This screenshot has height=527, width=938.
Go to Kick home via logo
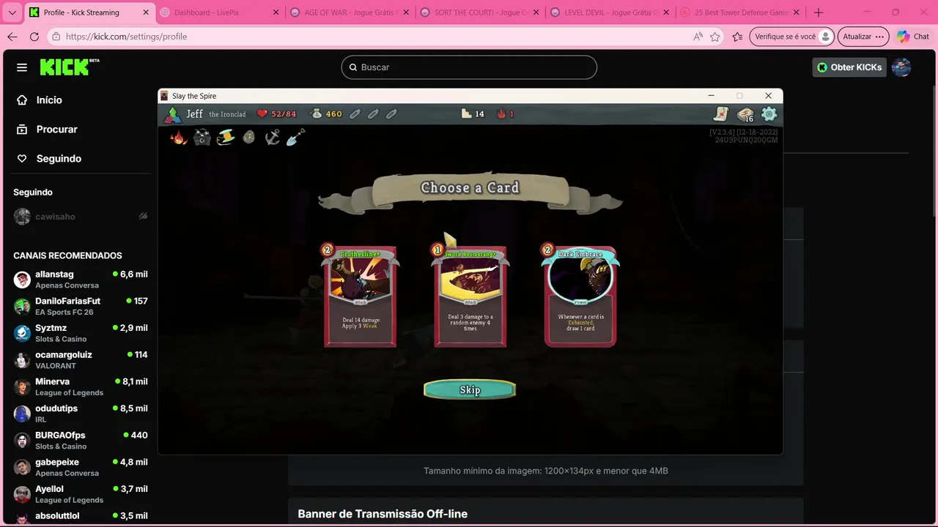69,67
